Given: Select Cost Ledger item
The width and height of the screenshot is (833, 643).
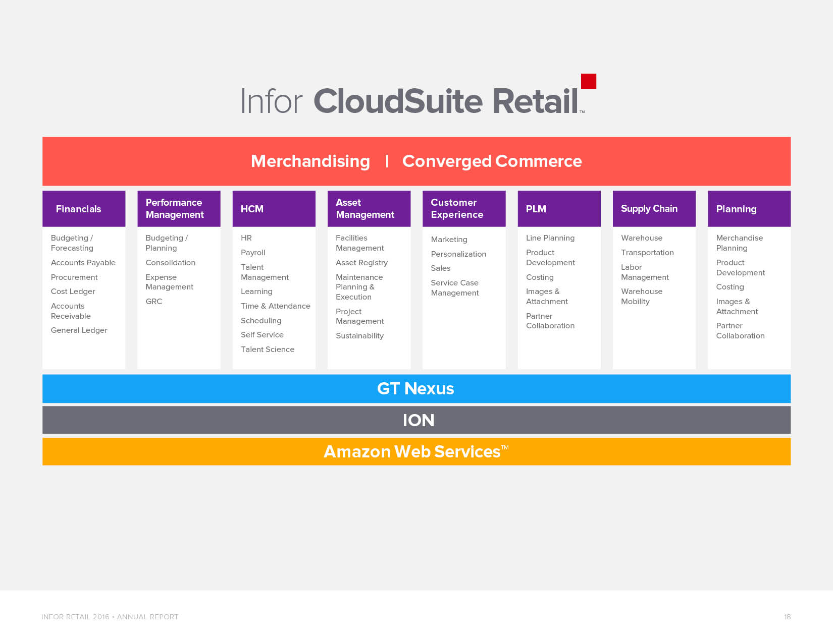Looking at the screenshot, I should pyautogui.click(x=73, y=291).
